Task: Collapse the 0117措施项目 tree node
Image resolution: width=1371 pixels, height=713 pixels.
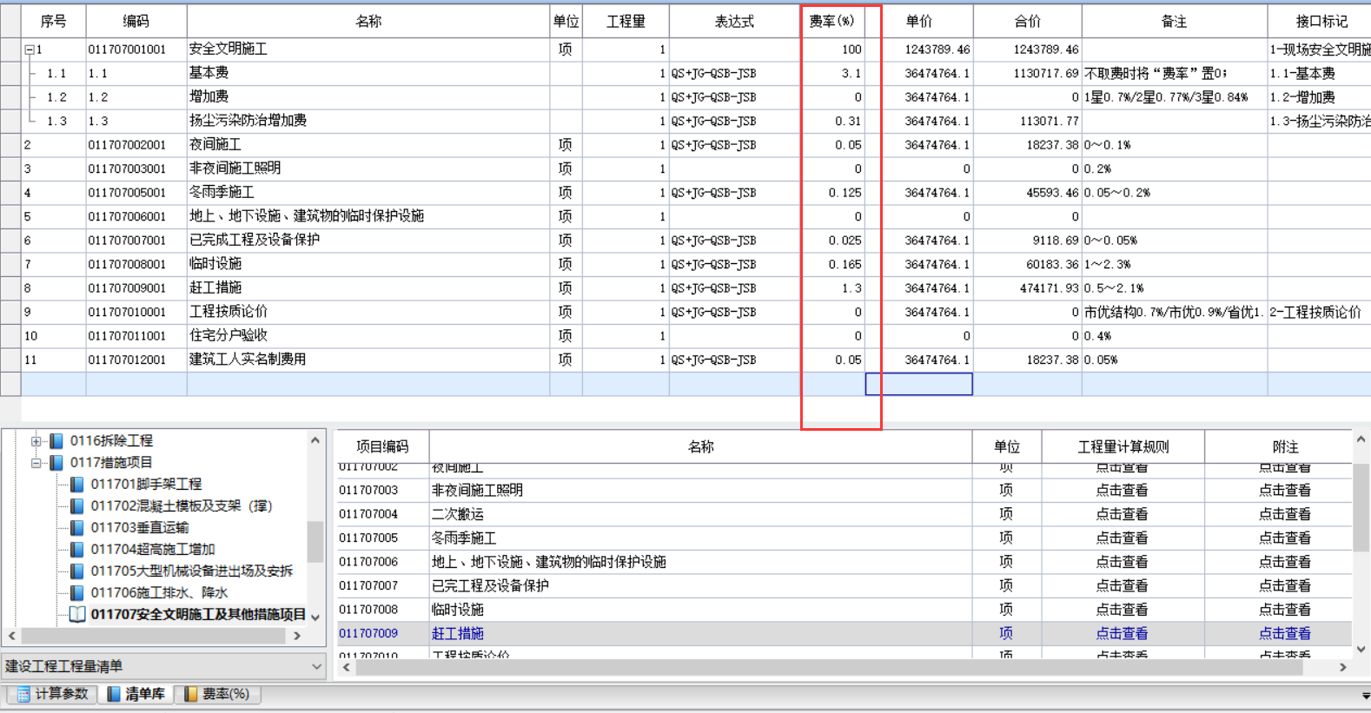Action: [x=36, y=463]
